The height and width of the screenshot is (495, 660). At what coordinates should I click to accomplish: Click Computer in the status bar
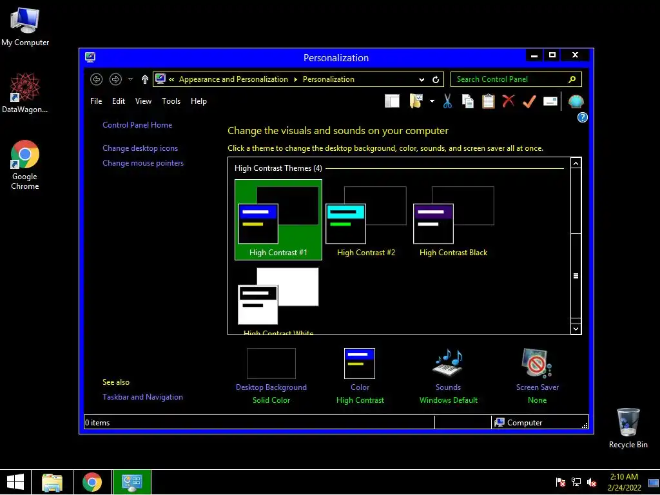tap(518, 423)
